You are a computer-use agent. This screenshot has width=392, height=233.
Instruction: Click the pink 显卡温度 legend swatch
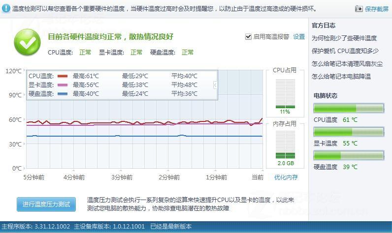tap(63, 85)
